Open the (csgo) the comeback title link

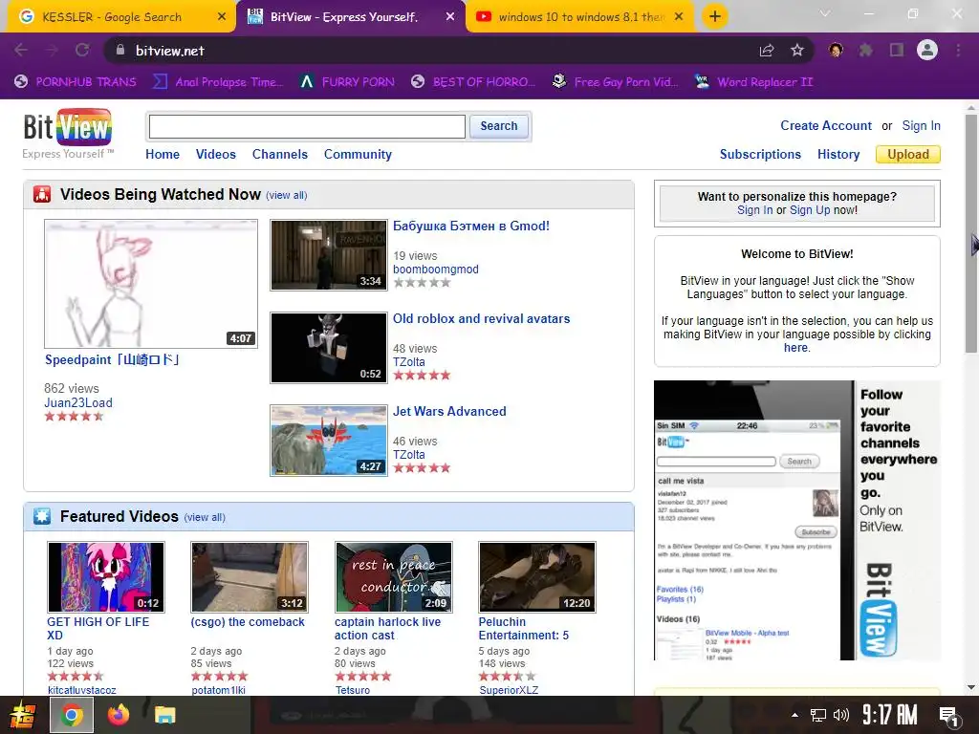(248, 622)
